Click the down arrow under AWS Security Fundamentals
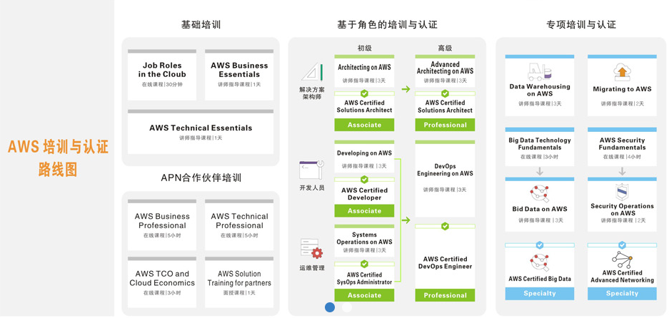This screenshot has height=318, width=669. [x=622, y=171]
